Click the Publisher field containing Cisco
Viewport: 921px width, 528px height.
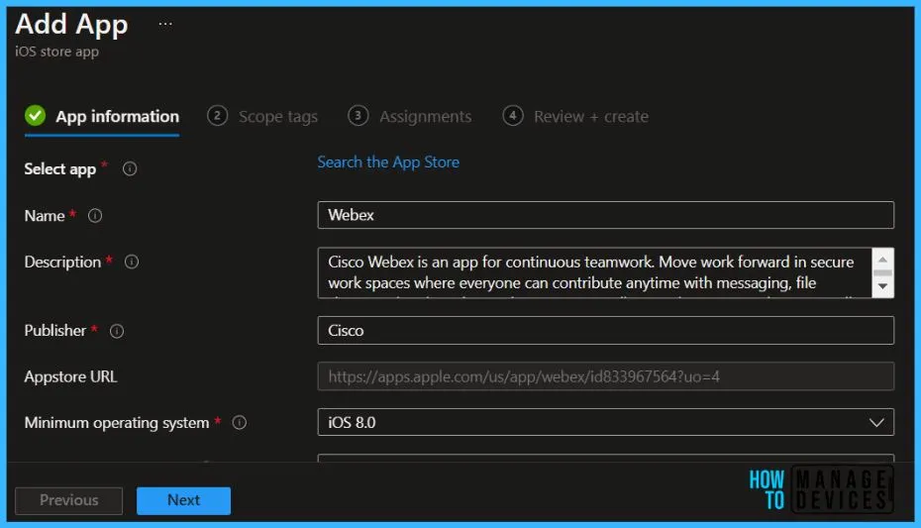pyautogui.click(x=605, y=330)
